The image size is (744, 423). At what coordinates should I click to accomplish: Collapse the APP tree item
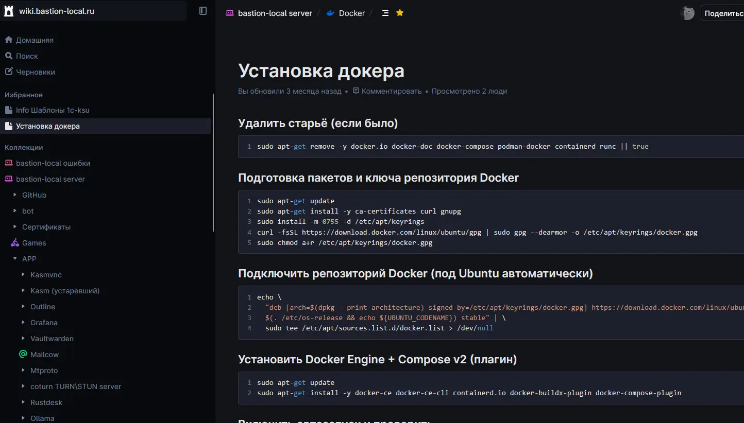click(x=15, y=258)
